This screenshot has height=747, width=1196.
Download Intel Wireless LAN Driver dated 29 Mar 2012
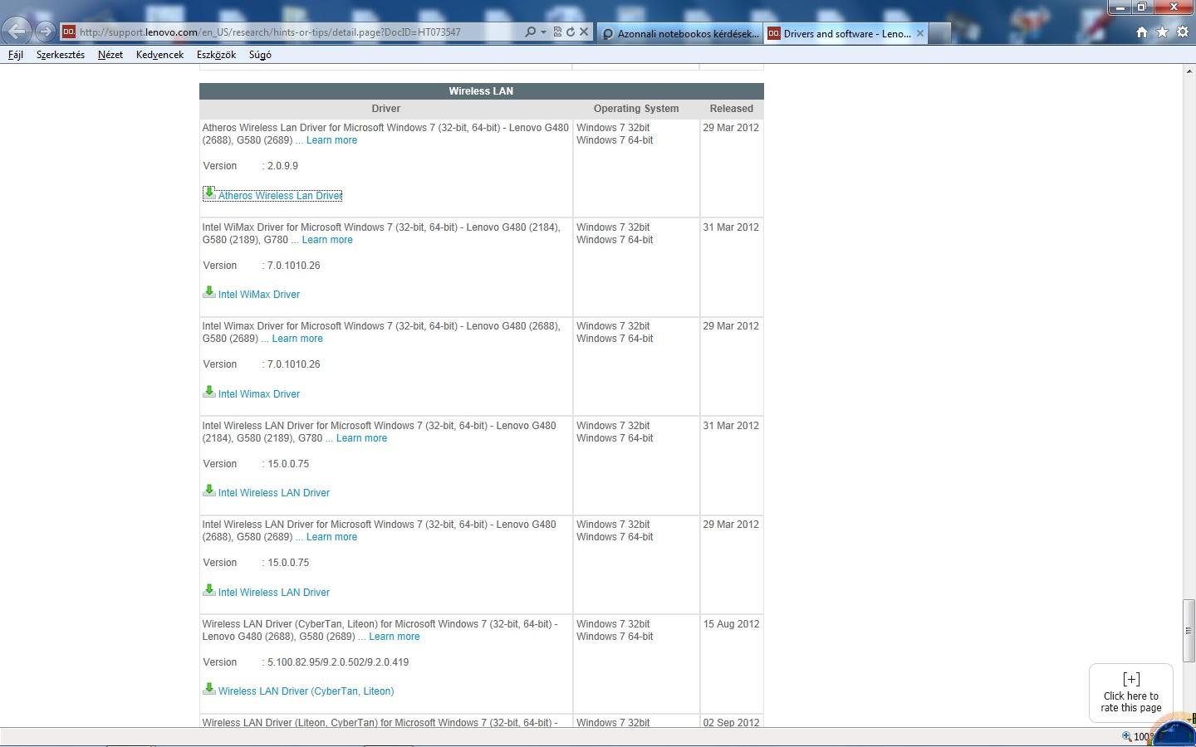click(274, 593)
